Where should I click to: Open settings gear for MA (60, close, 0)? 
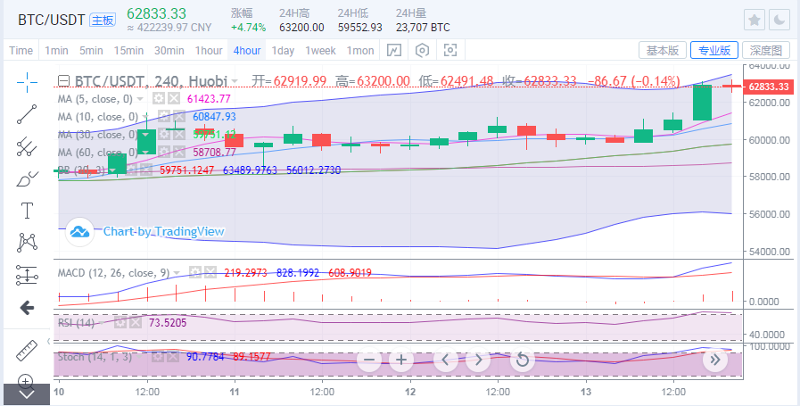click(x=164, y=153)
